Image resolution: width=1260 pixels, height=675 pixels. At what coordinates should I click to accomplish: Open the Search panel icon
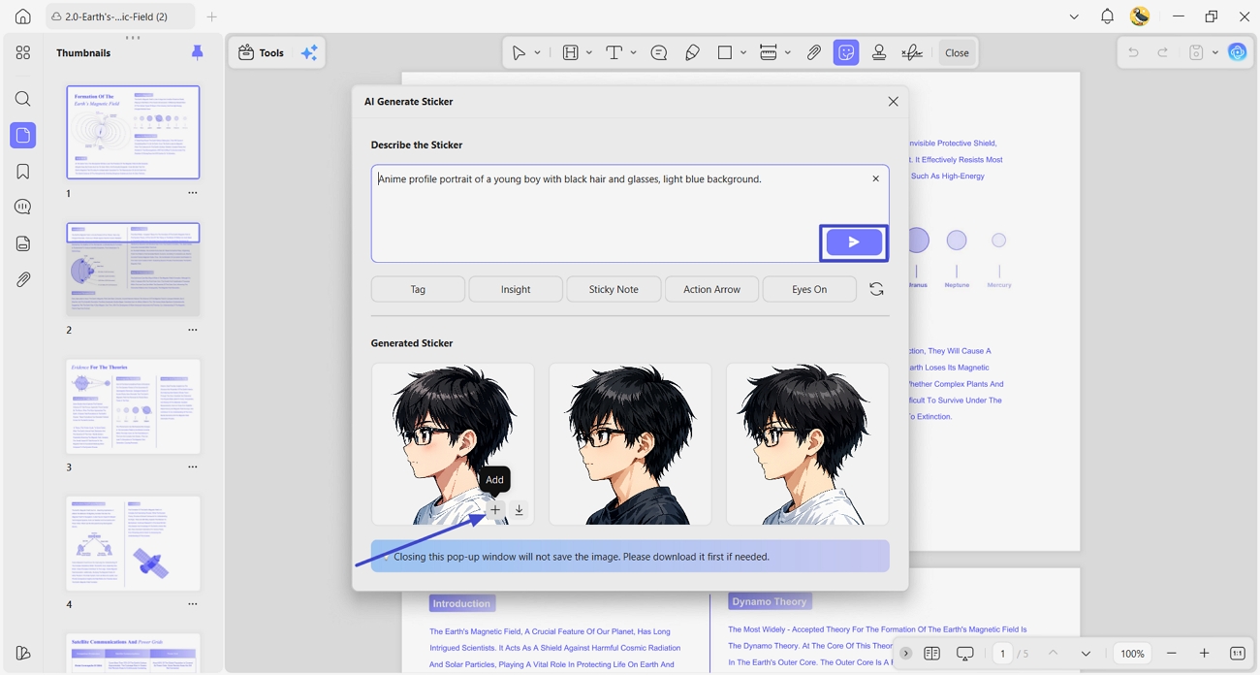click(x=23, y=99)
